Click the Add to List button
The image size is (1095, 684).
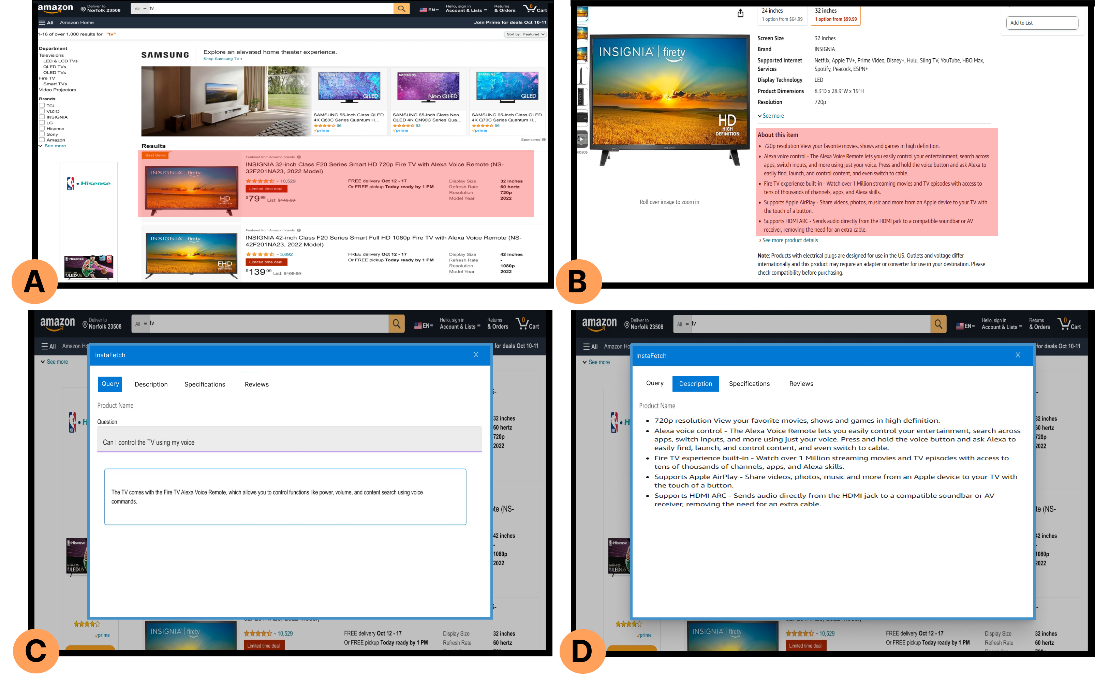coord(1042,23)
